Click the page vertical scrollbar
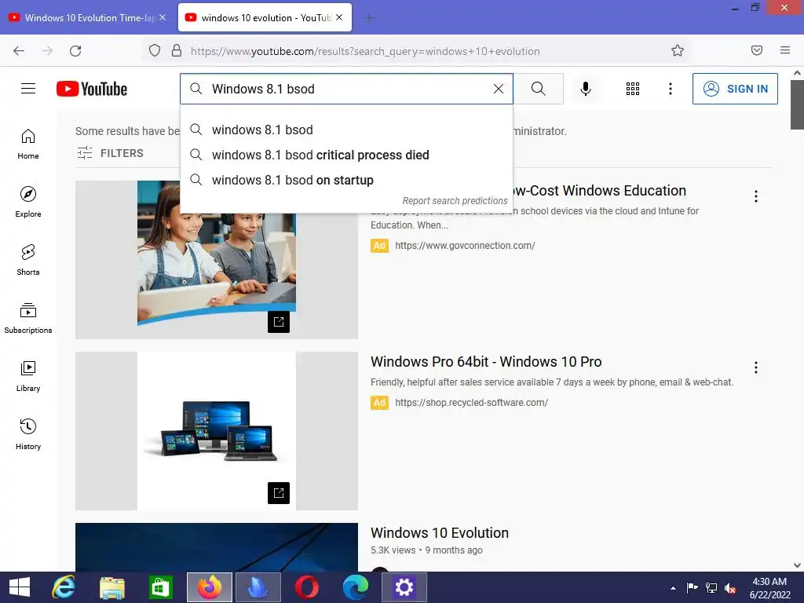This screenshot has height=603, width=804. (x=797, y=104)
